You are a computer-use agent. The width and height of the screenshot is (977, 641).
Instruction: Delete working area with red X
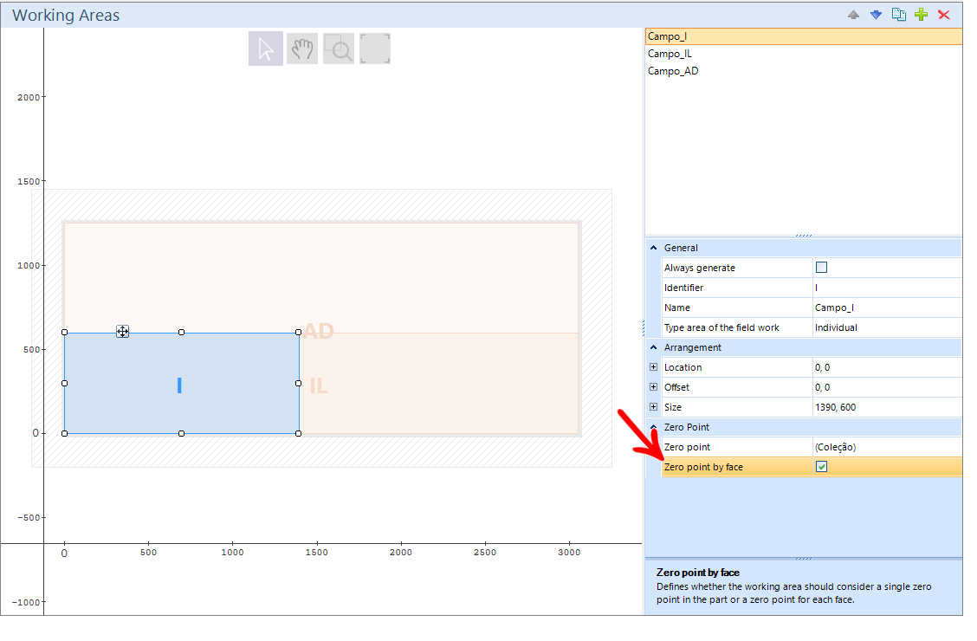point(944,15)
